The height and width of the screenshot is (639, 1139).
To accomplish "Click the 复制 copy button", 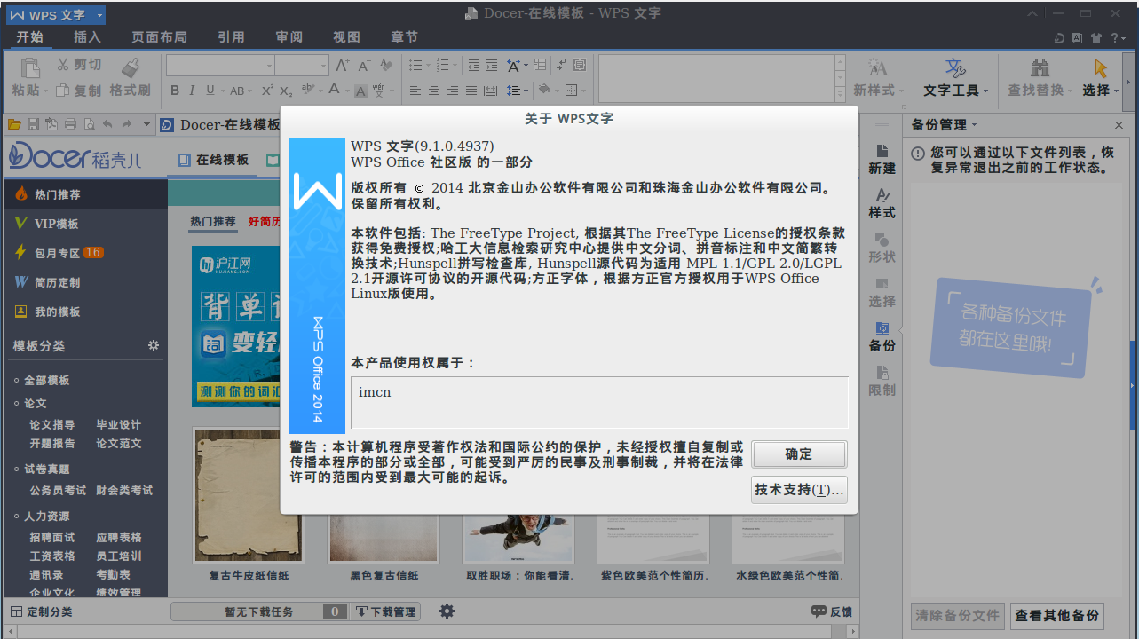I will point(80,91).
